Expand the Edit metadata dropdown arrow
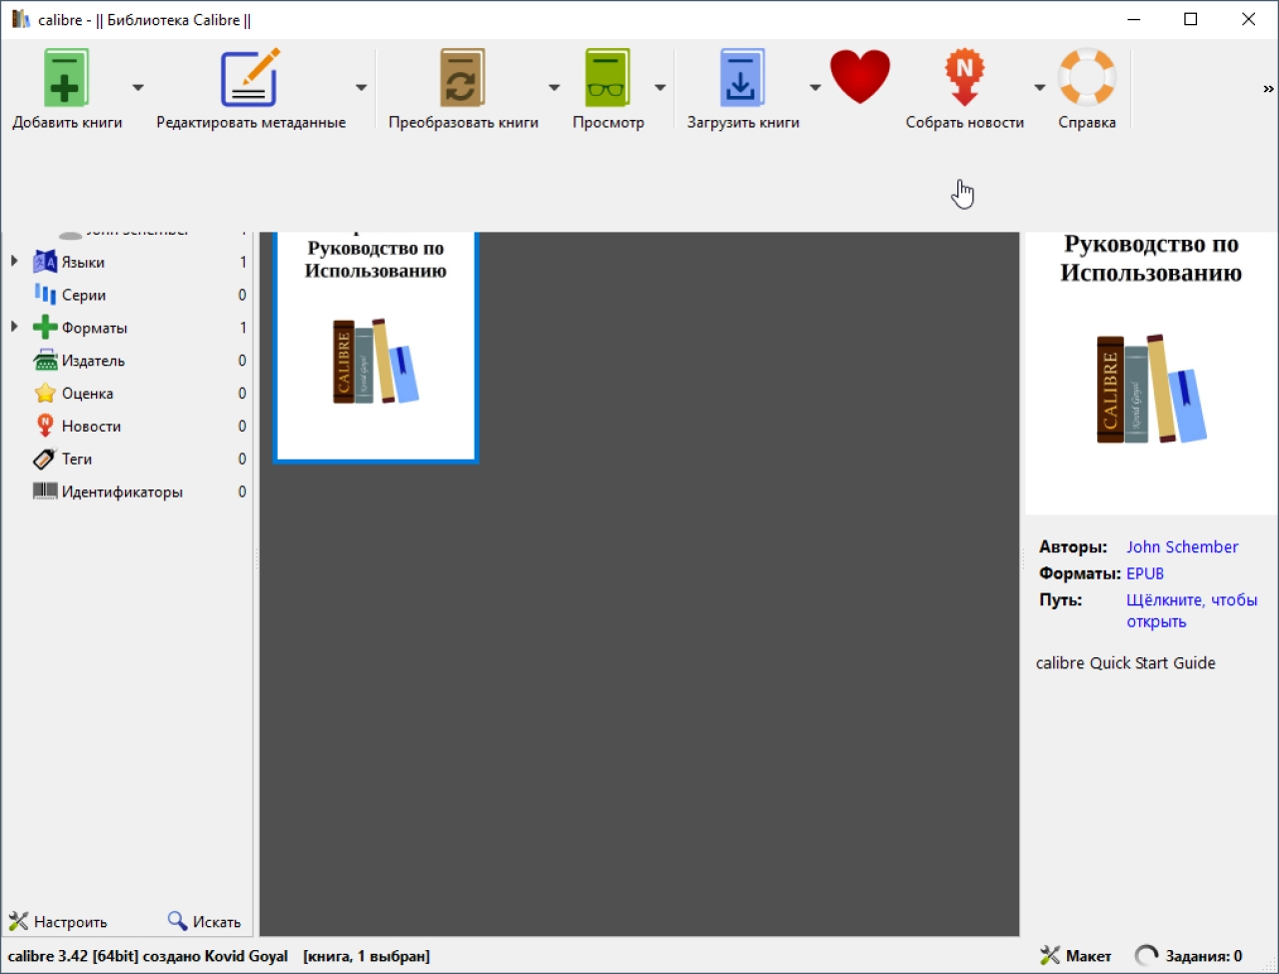Image resolution: width=1279 pixels, height=974 pixels. point(361,88)
